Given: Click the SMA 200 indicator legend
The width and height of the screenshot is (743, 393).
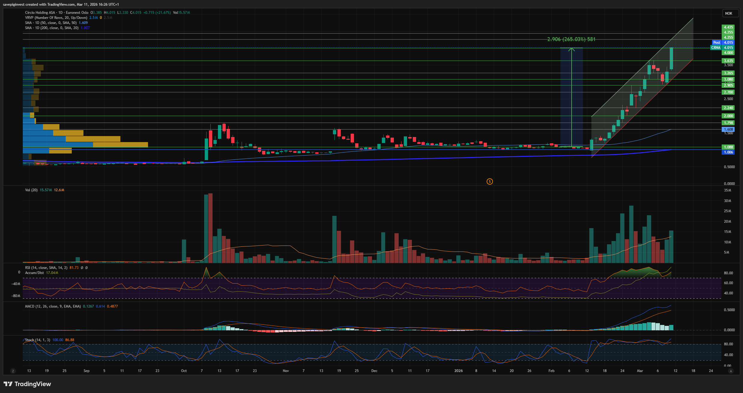Looking at the screenshot, I should pos(52,28).
